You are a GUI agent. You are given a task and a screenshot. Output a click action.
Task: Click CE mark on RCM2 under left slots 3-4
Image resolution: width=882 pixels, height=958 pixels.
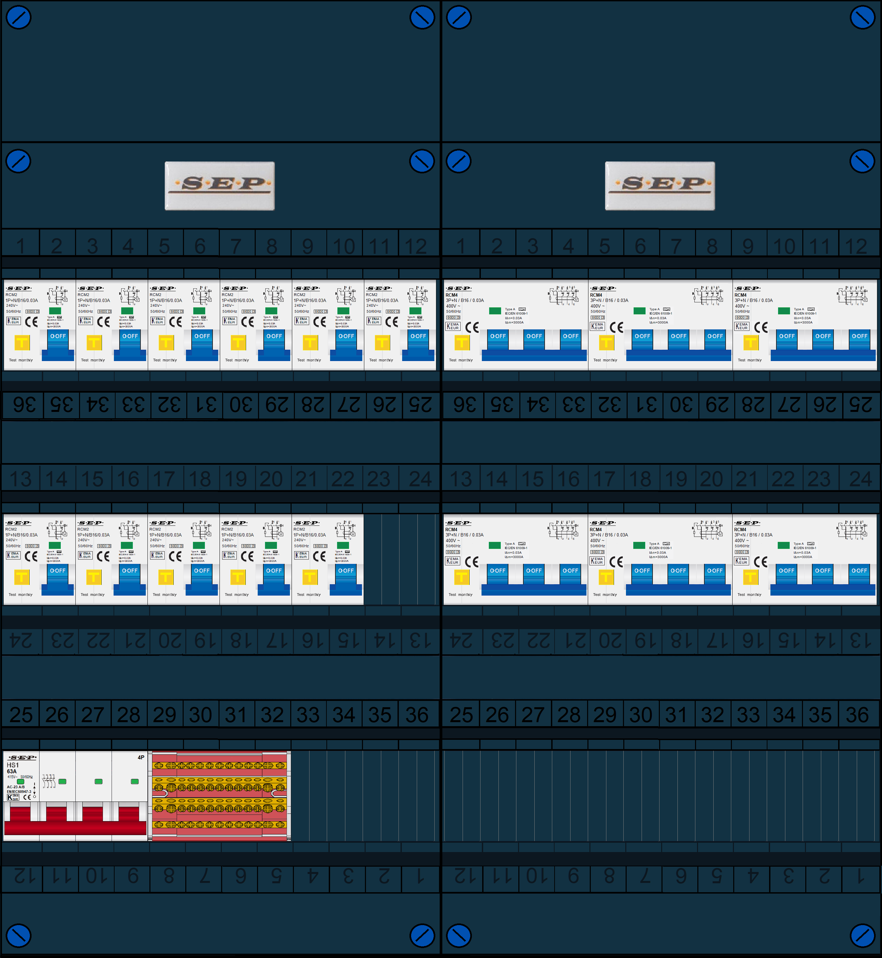(104, 322)
